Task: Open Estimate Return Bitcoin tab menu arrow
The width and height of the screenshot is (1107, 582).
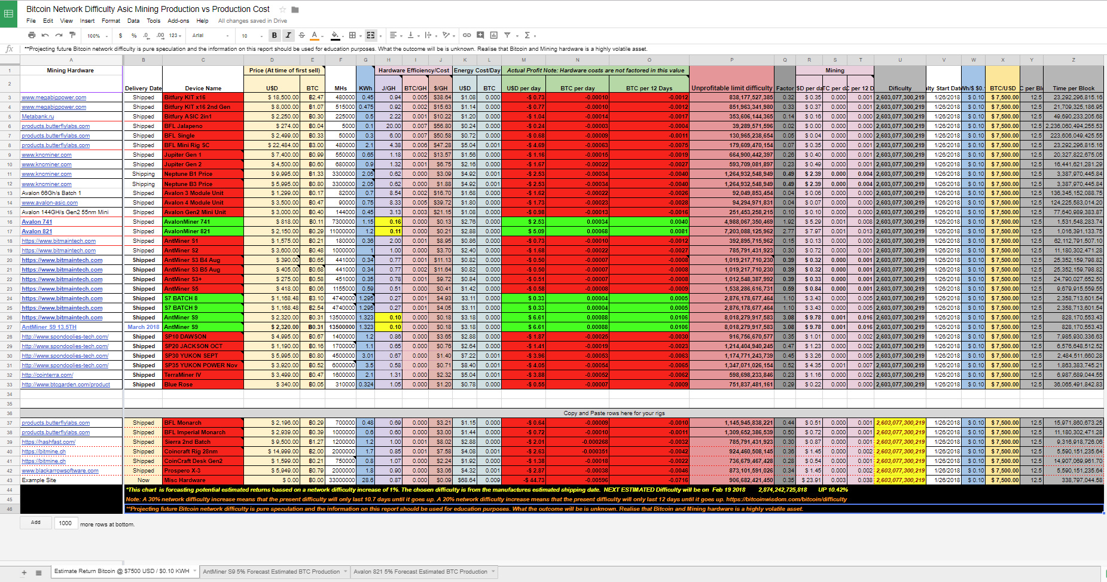Action: click(194, 571)
